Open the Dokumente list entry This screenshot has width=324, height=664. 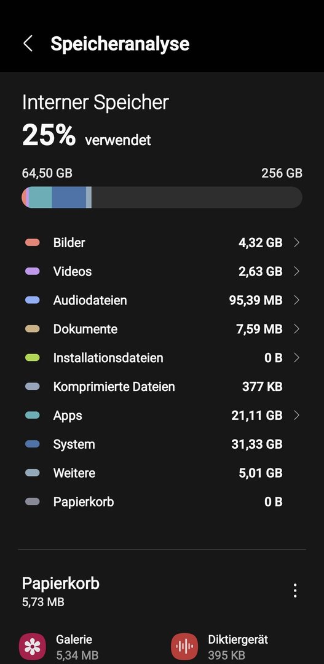point(162,329)
